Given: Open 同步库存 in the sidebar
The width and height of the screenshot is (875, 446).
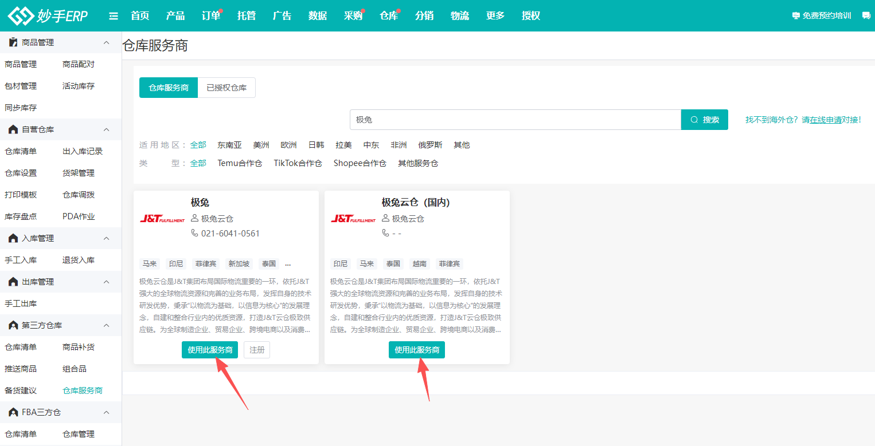Looking at the screenshot, I should [21, 108].
